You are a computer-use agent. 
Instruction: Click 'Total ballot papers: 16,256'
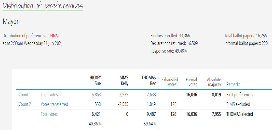246,36
